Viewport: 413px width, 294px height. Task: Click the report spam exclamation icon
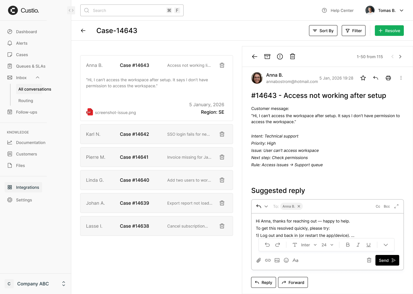280,57
